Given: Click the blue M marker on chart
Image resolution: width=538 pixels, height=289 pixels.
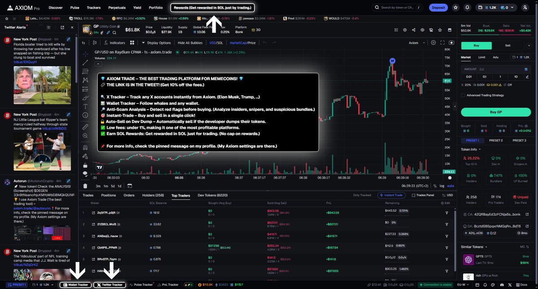Looking at the screenshot, I should [x=392, y=60].
